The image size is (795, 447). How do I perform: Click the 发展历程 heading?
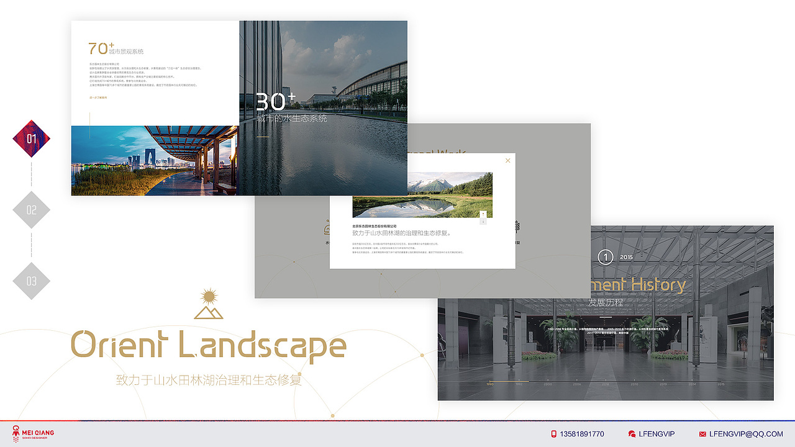point(606,303)
